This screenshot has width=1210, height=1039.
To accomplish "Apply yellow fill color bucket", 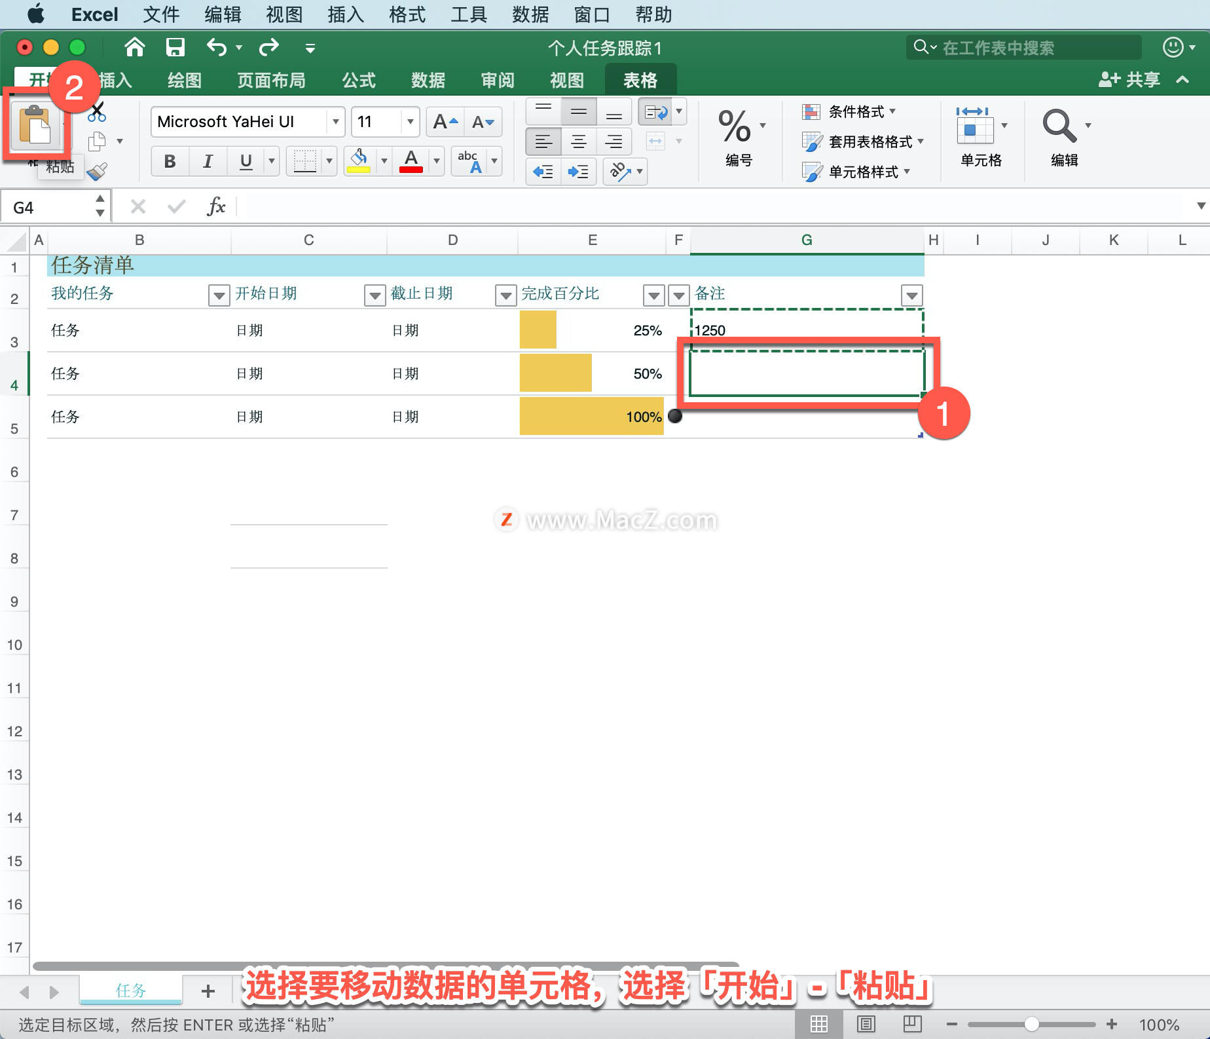I will tap(359, 161).
